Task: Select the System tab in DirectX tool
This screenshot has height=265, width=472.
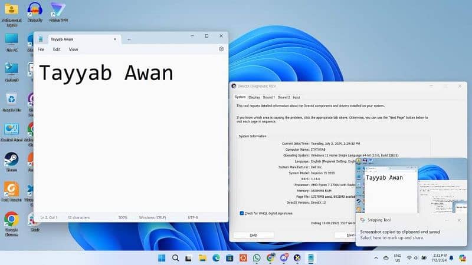Action: [240, 97]
